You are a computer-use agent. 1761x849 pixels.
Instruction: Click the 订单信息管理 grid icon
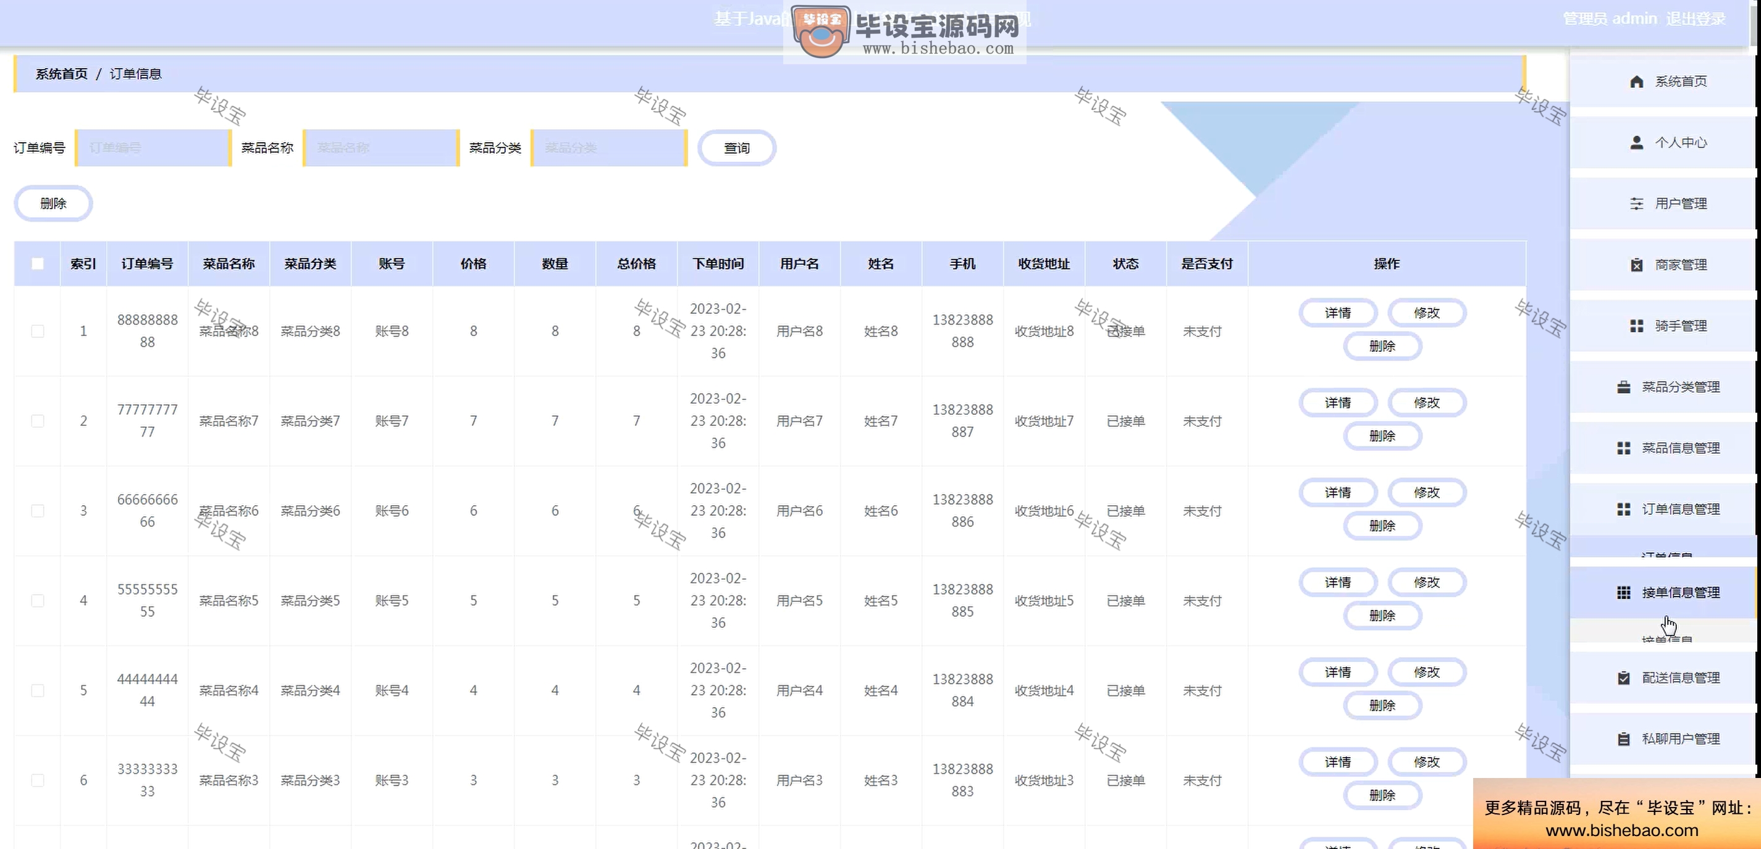click(1624, 509)
